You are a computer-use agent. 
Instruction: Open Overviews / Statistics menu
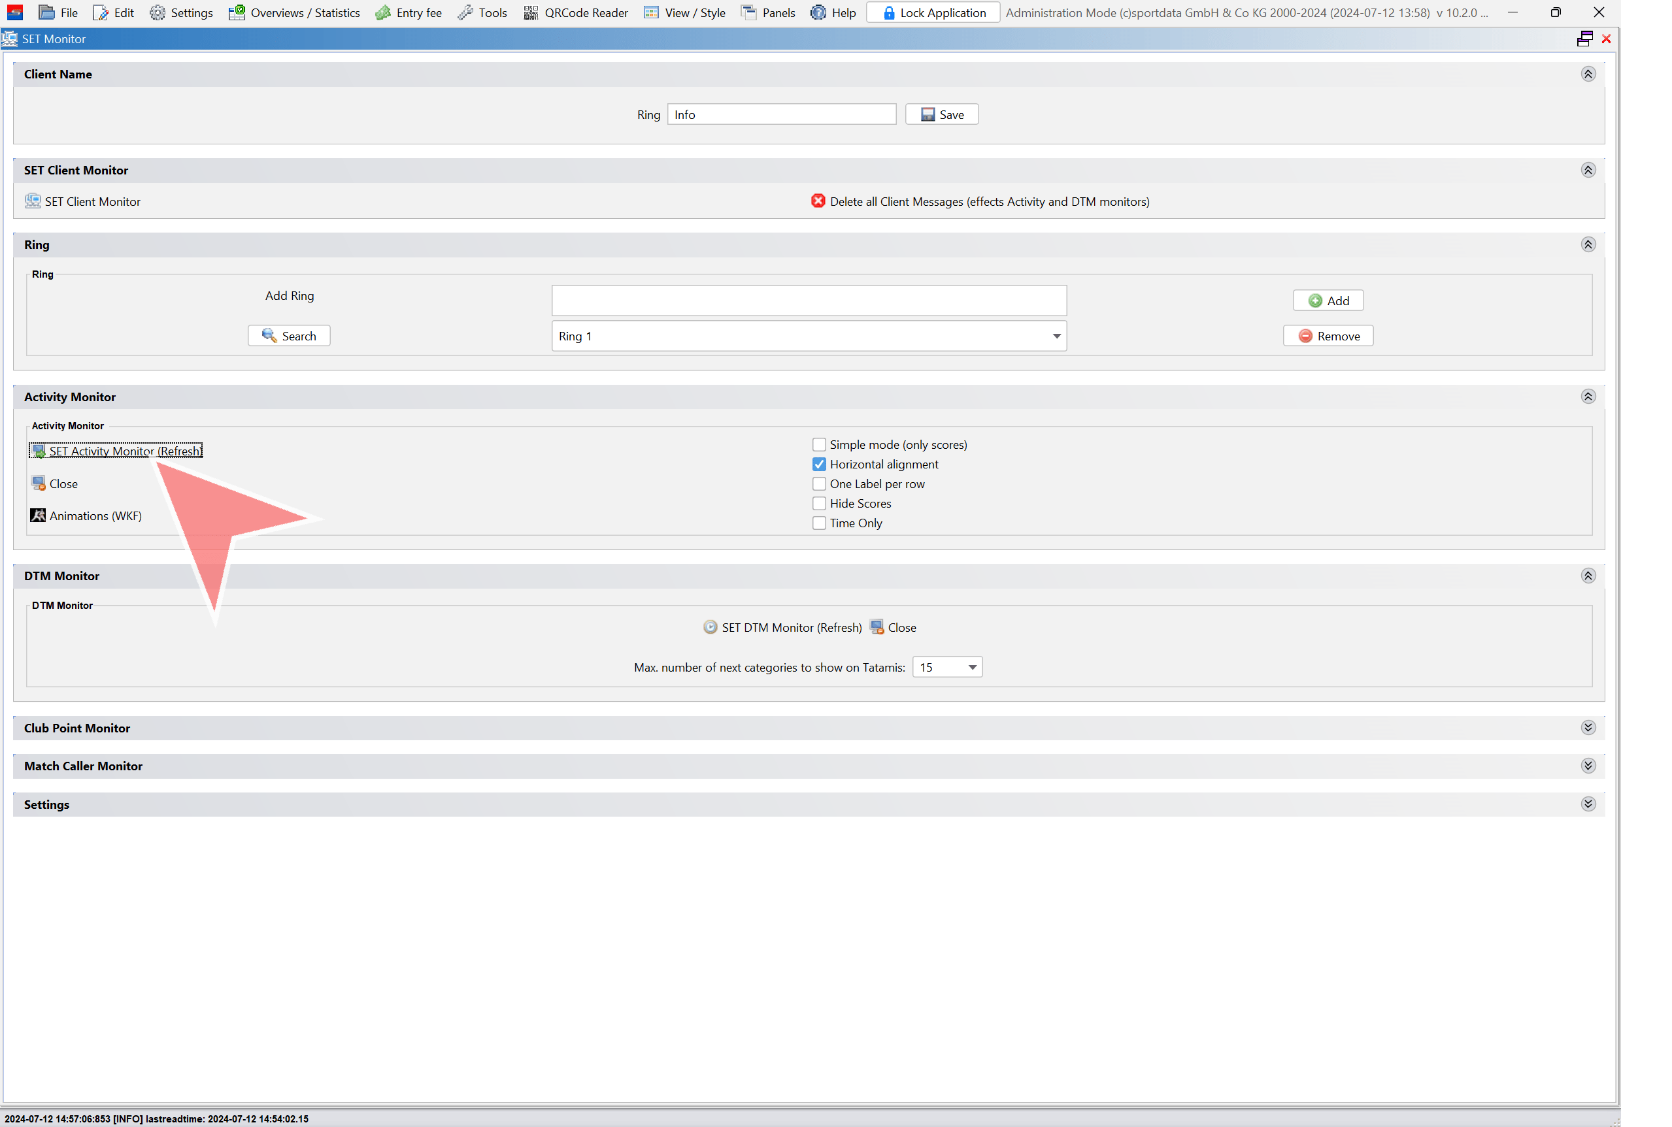point(294,13)
